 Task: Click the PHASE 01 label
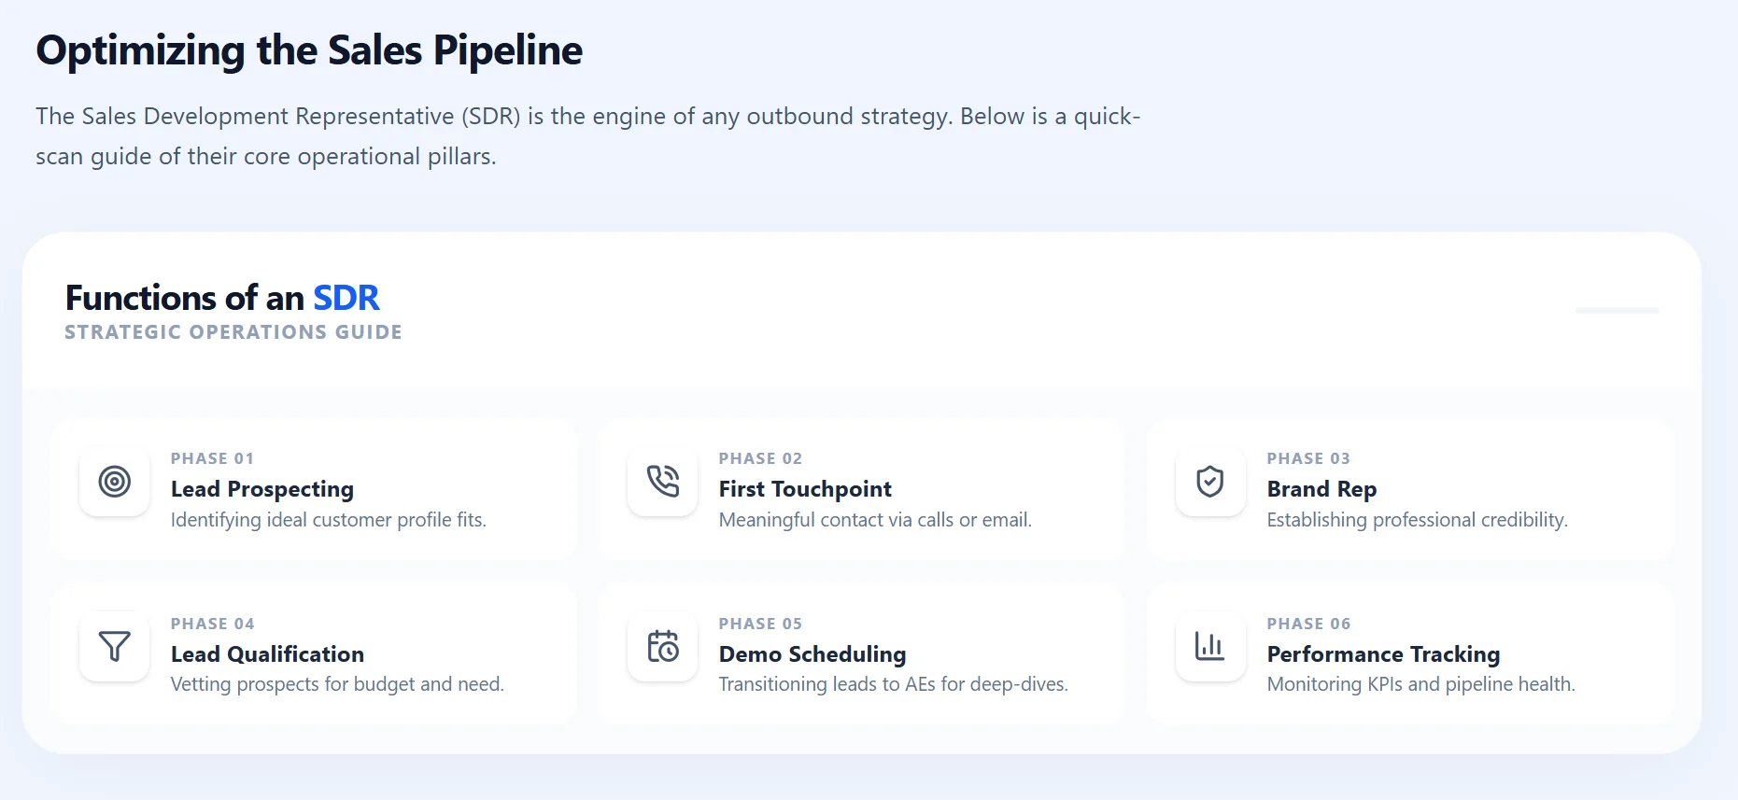point(212,458)
